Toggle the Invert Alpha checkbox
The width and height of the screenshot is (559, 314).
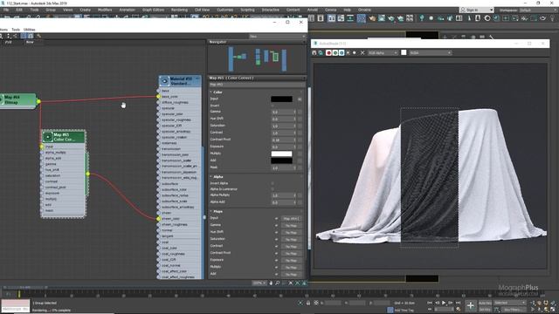(273, 183)
